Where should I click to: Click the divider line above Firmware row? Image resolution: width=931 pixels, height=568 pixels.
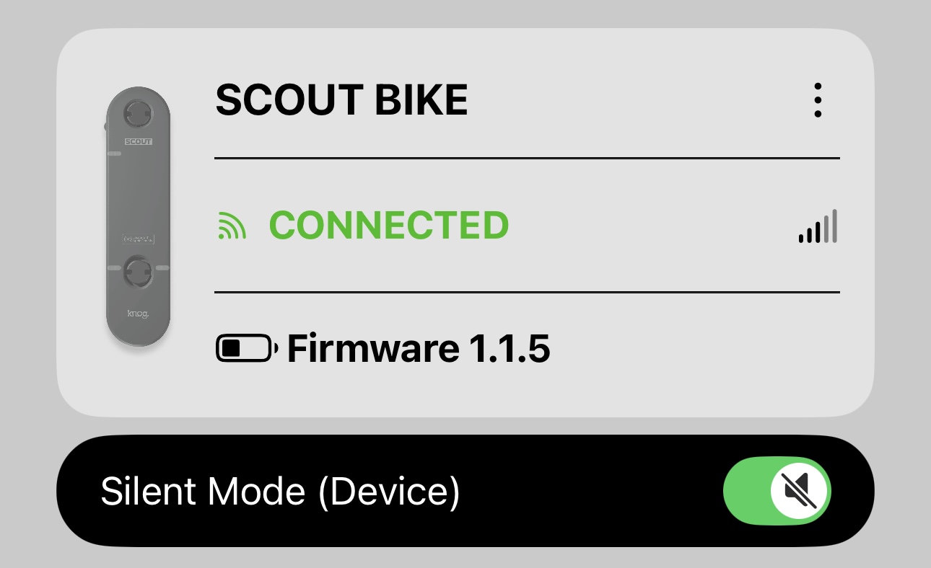[527, 292]
